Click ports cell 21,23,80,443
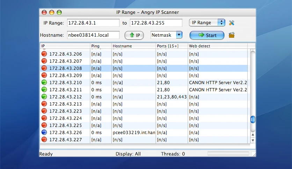292x169 pixels. [172, 97]
